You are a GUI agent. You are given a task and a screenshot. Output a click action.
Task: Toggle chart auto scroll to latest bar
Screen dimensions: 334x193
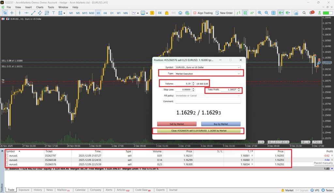pyautogui.click(x=281, y=13)
